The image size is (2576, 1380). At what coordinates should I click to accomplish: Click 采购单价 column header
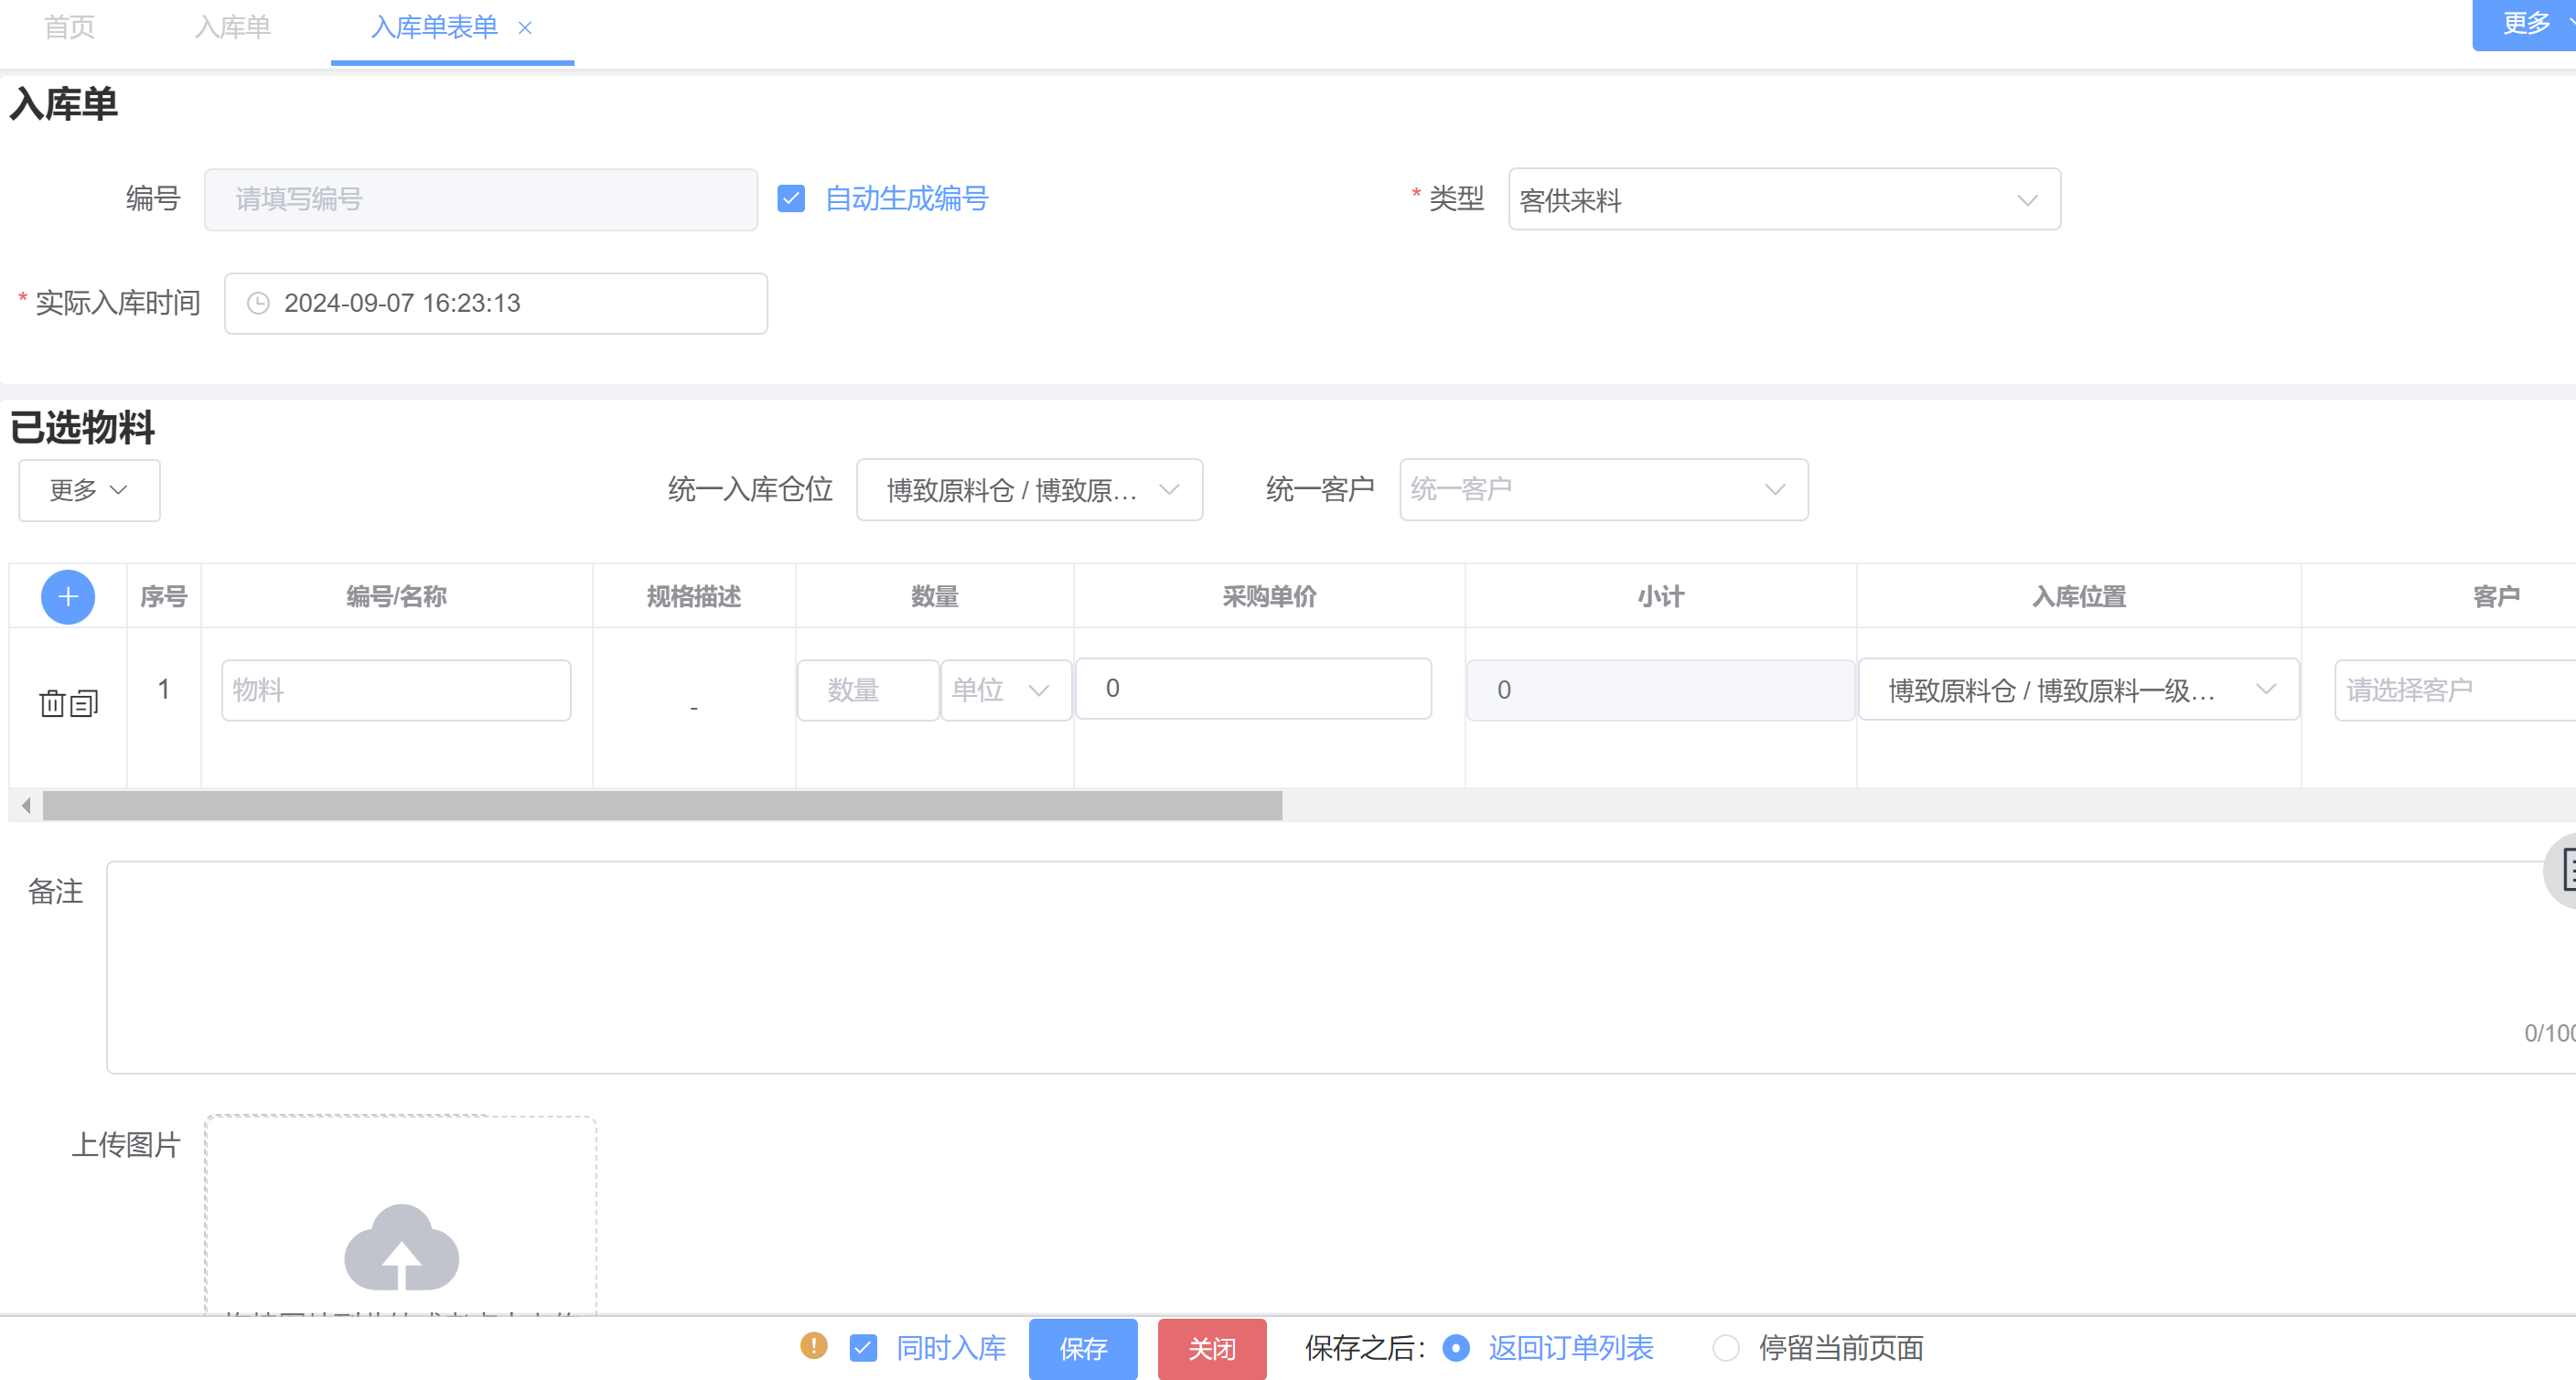click(x=1269, y=597)
